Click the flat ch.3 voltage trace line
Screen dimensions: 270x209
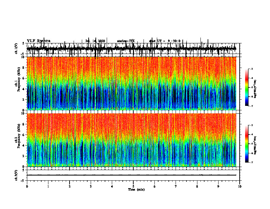click(x=132, y=175)
